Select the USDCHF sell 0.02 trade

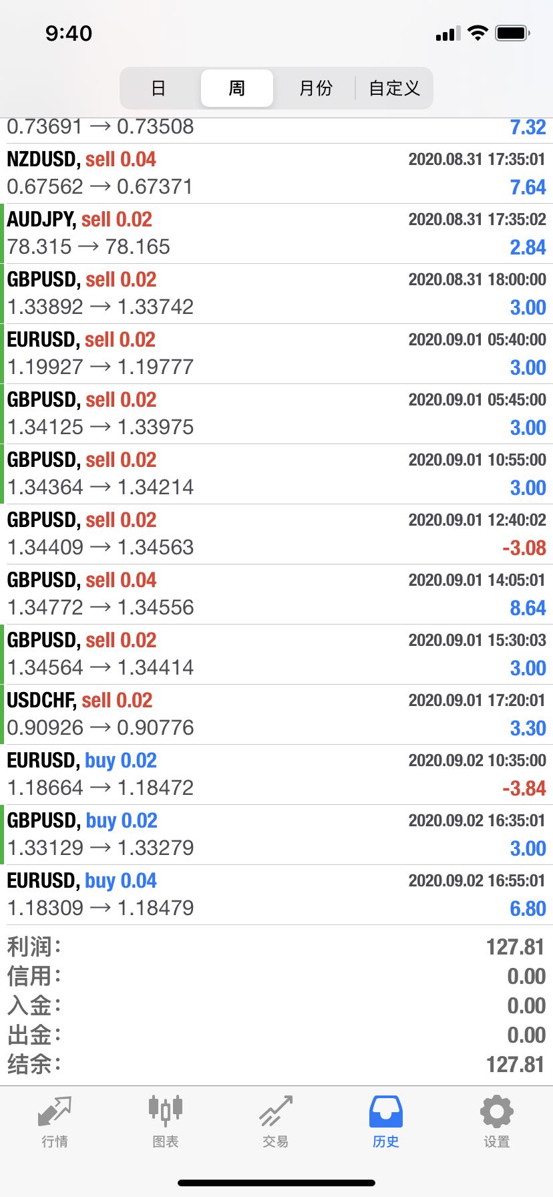pyautogui.click(x=276, y=714)
